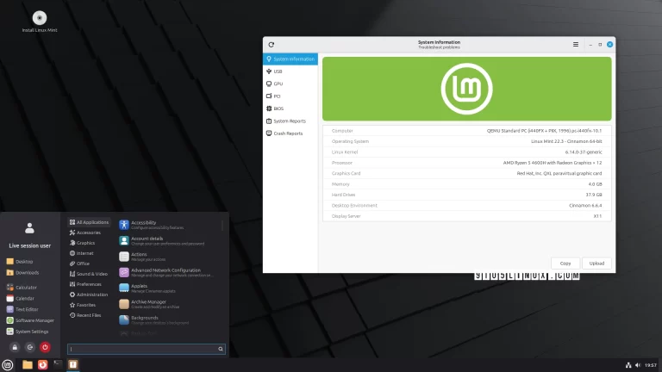
Task: Select the Sound & Video category
Action: point(91,274)
